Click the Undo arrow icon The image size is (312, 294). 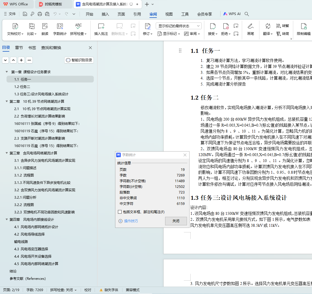(55, 14)
